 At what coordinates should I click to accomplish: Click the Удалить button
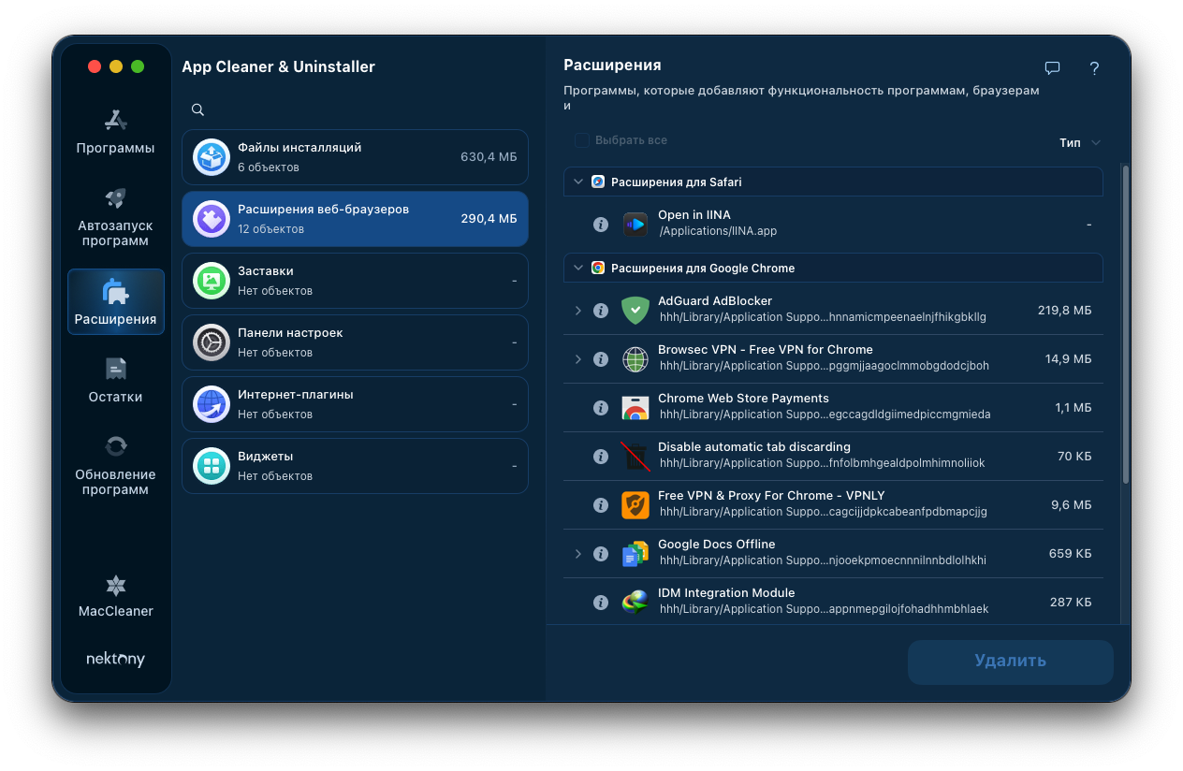point(1010,662)
